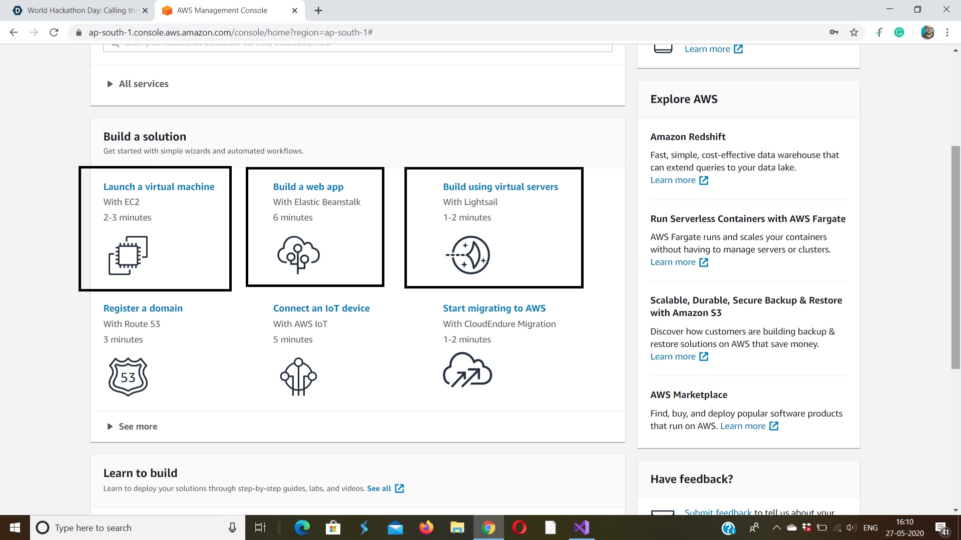This screenshot has height=540, width=961.
Task: Click the Route 53 shield icon
Action: pos(128,376)
